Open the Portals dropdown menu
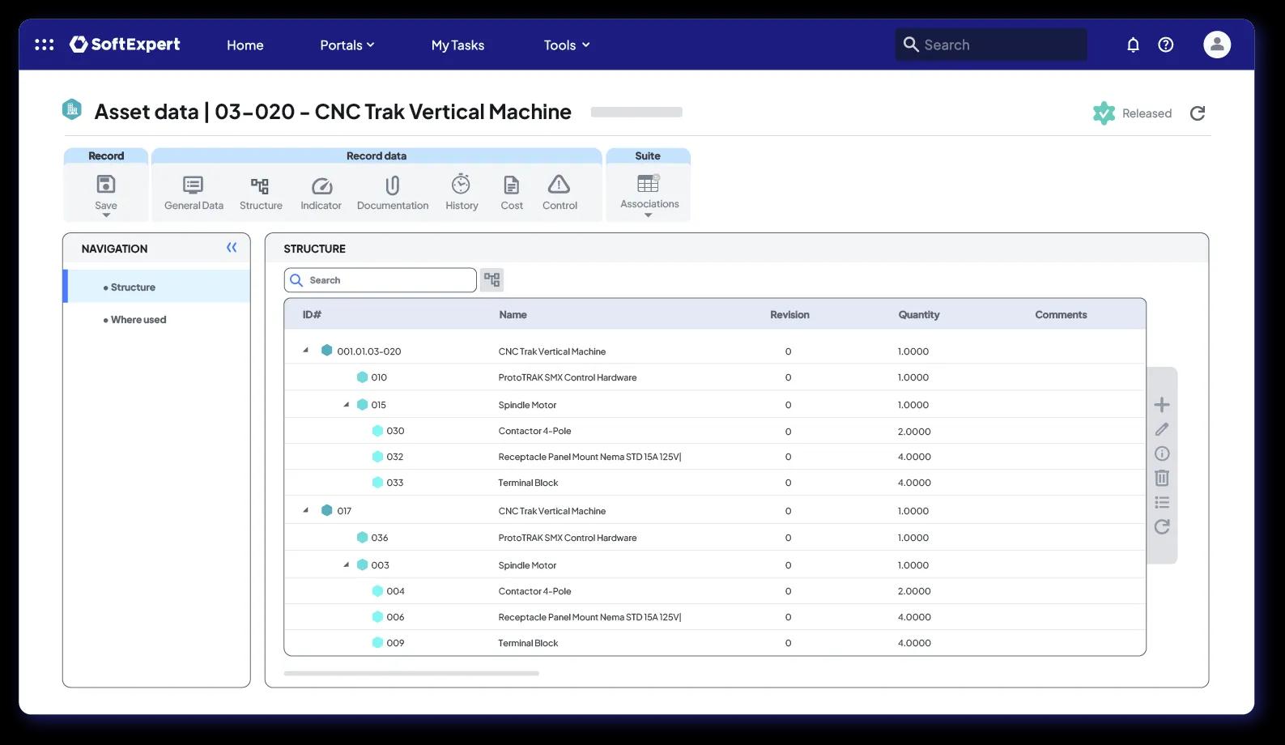Viewport: 1285px width, 745px height. click(x=347, y=45)
